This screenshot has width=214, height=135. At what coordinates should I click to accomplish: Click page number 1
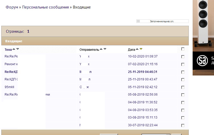tap(28, 31)
